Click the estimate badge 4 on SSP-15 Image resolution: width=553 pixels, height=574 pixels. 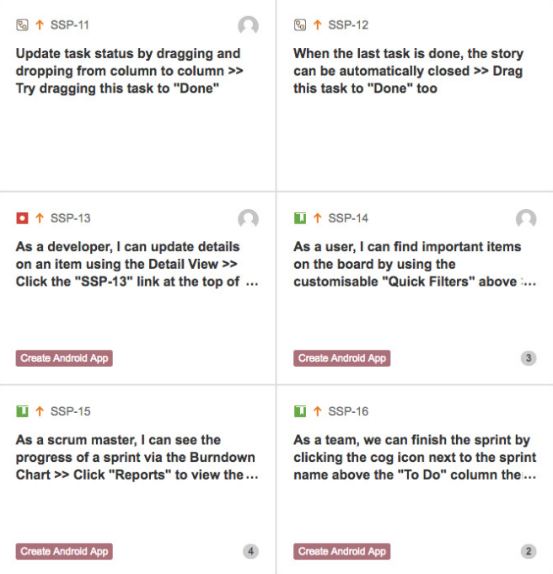pyautogui.click(x=251, y=551)
